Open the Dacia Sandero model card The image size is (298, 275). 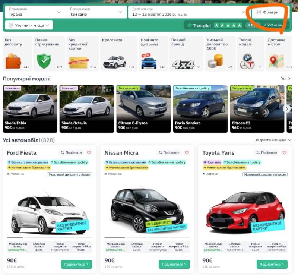click(x=200, y=108)
